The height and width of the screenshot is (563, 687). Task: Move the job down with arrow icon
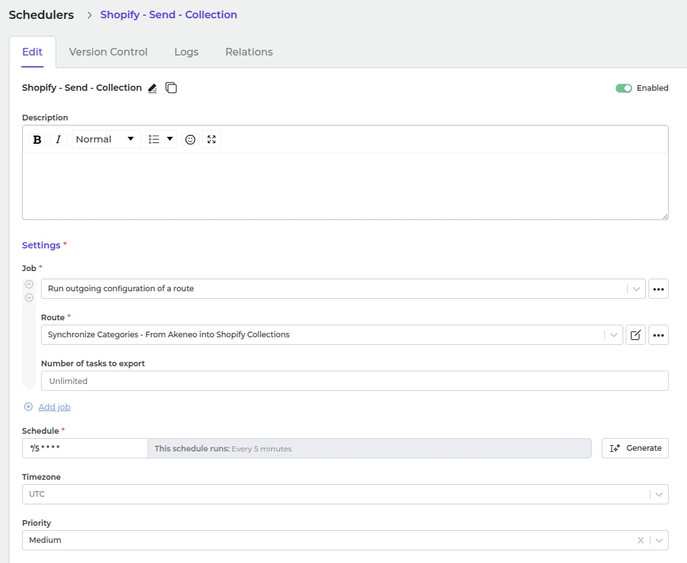coord(29,298)
